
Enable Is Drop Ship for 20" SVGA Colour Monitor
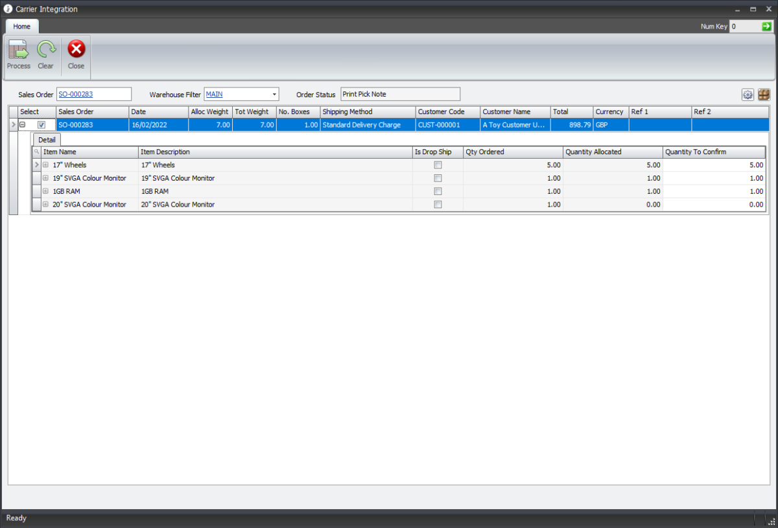(x=438, y=204)
